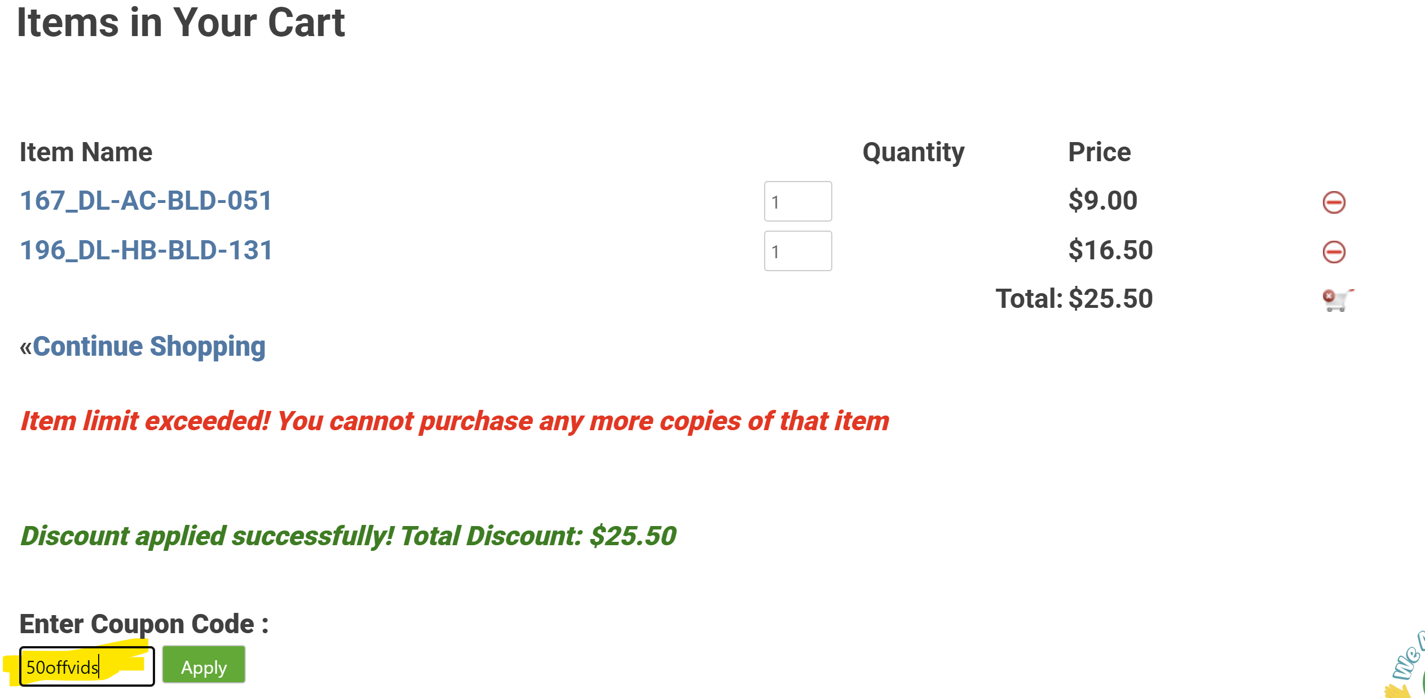Remove 196_DL-HB-BLD-131 with its red minus icon

[1334, 252]
